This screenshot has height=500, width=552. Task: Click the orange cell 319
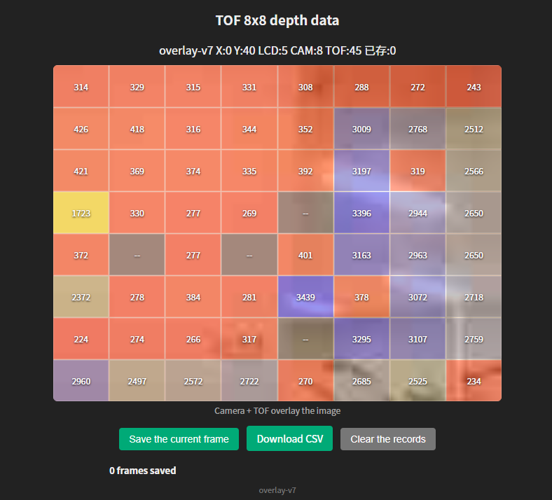[x=418, y=171]
